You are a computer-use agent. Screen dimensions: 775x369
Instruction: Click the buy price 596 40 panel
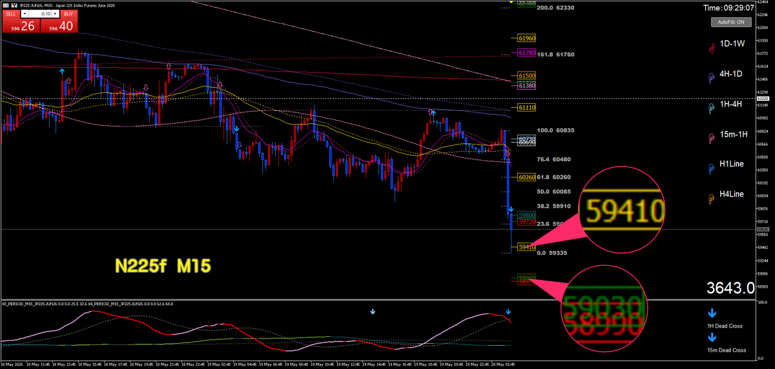[x=59, y=25]
